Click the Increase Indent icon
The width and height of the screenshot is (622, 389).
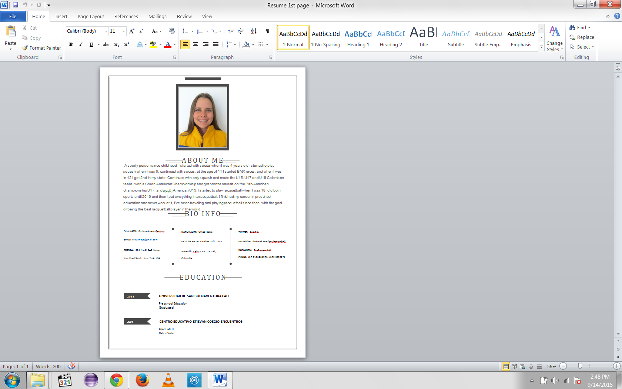point(241,31)
